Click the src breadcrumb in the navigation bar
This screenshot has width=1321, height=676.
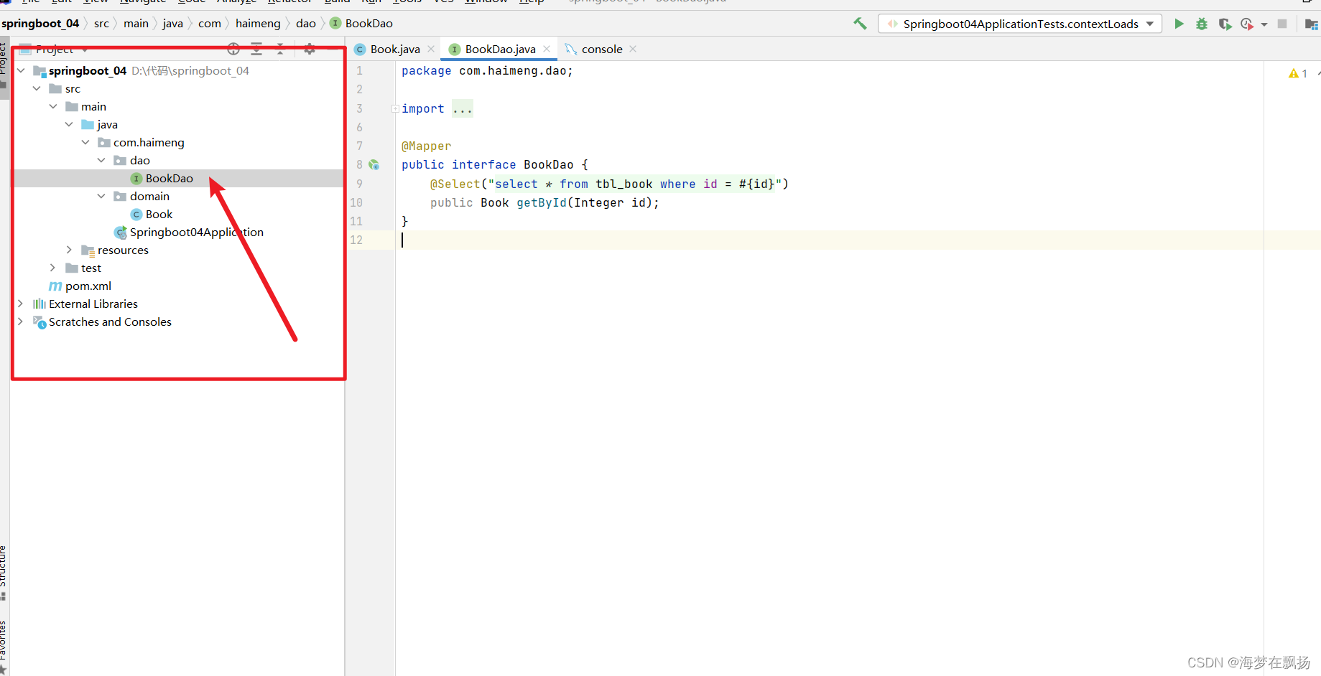pyautogui.click(x=101, y=23)
